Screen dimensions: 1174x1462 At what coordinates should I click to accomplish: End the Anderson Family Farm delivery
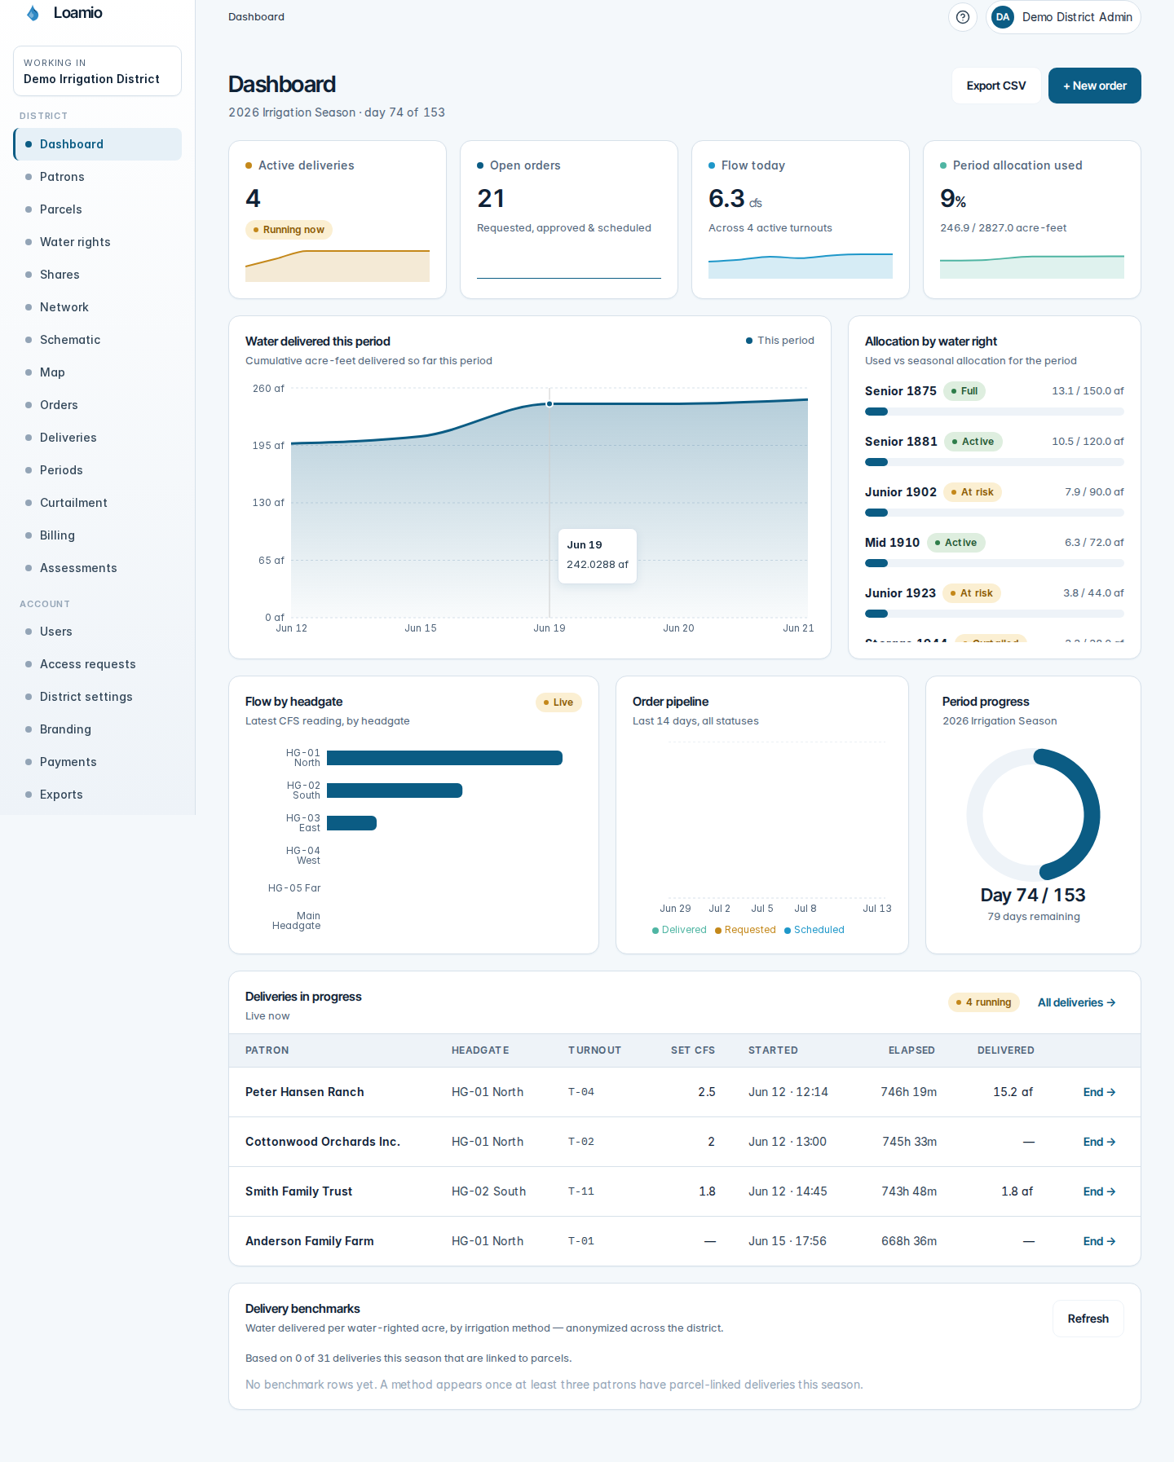pyautogui.click(x=1099, y=1241)
